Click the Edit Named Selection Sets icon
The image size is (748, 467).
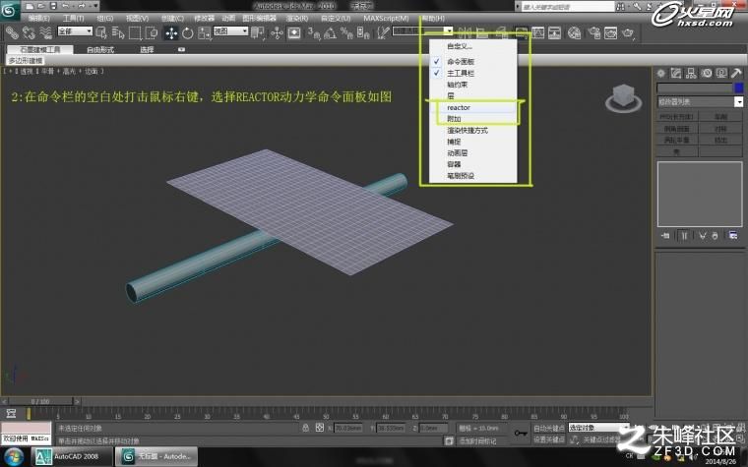click(x=383, y=32)
